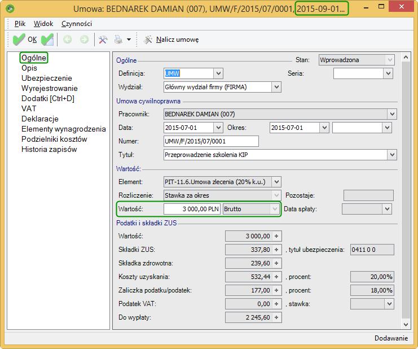Image resolution: width=418 pixels, height=349 pixels.
Task: Click the vertical scrollbar thumb
Action: [406, 190]
